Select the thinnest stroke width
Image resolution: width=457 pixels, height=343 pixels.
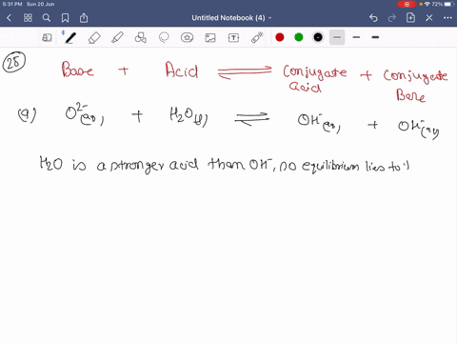pyautogui.click(x=337, y=37)
